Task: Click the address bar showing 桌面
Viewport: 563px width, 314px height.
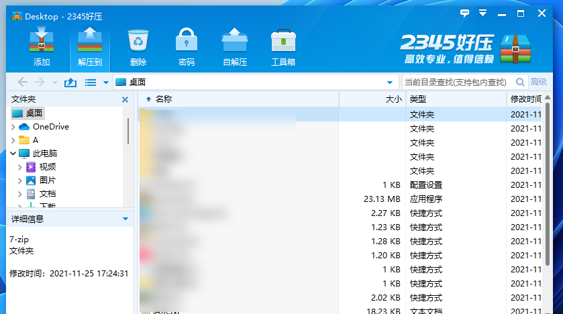Action: click(x=256, y=82)
